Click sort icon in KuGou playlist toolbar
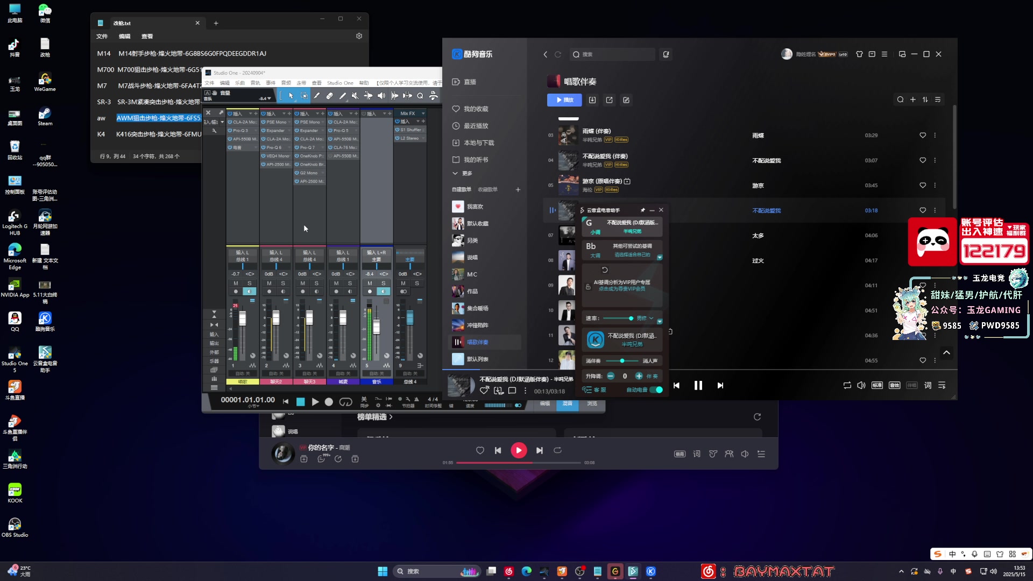This screenshot has width=1033, height=581. (925, 100)
